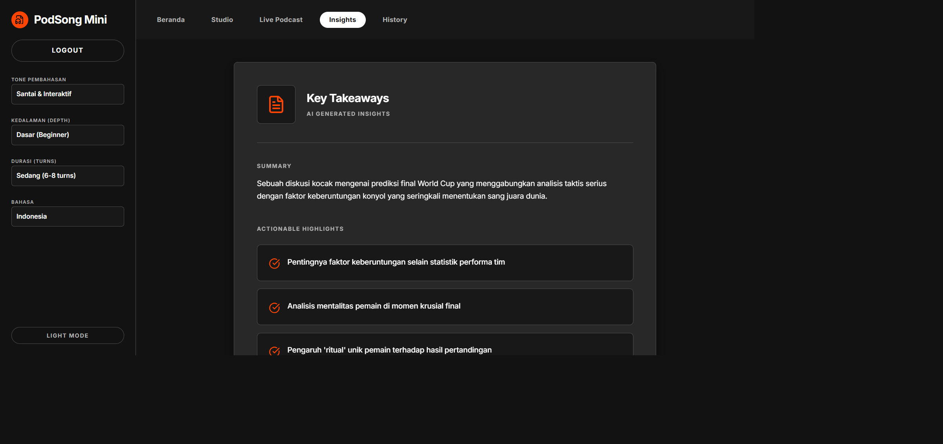The height and width of the screenshot is (444, 943).
Task: Click checkmark icon beside 'Analisis mentalitas pemain'
Action: (x=275, y=307)
